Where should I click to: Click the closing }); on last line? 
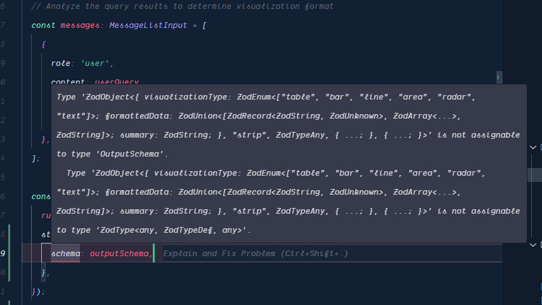pos(38,292)
